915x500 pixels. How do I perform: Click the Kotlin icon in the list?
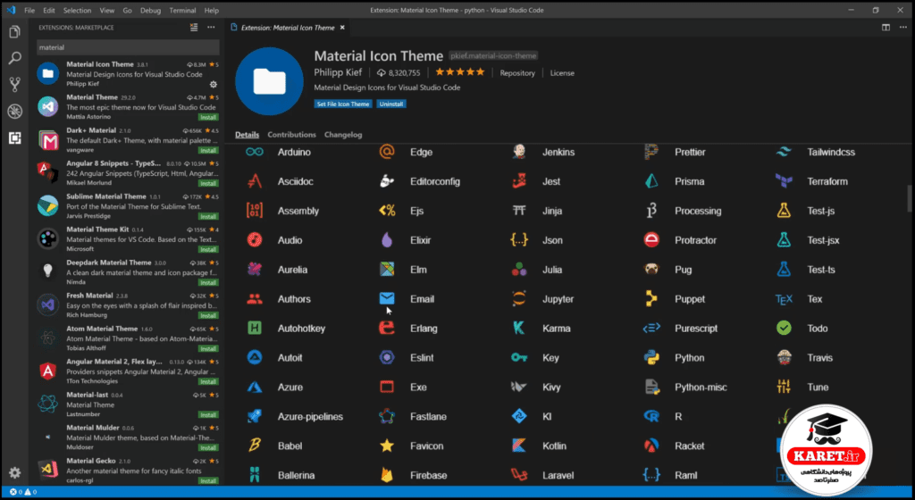(519, 446)
